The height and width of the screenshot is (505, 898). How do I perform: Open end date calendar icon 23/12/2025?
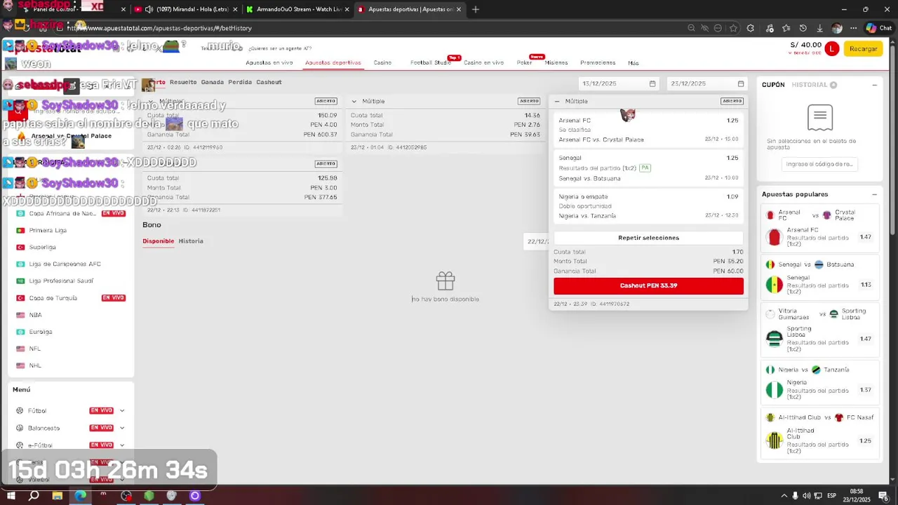741,83
